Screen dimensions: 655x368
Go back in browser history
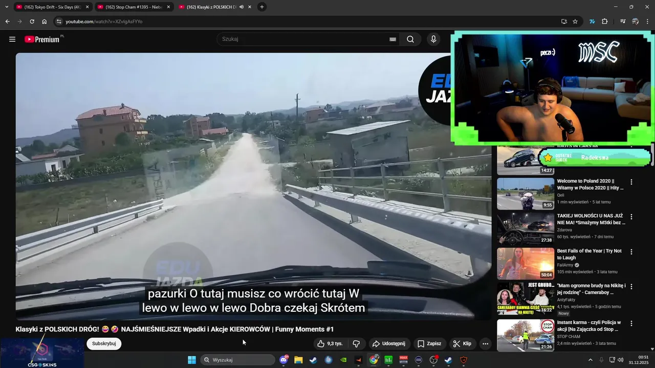click(7, 21)
